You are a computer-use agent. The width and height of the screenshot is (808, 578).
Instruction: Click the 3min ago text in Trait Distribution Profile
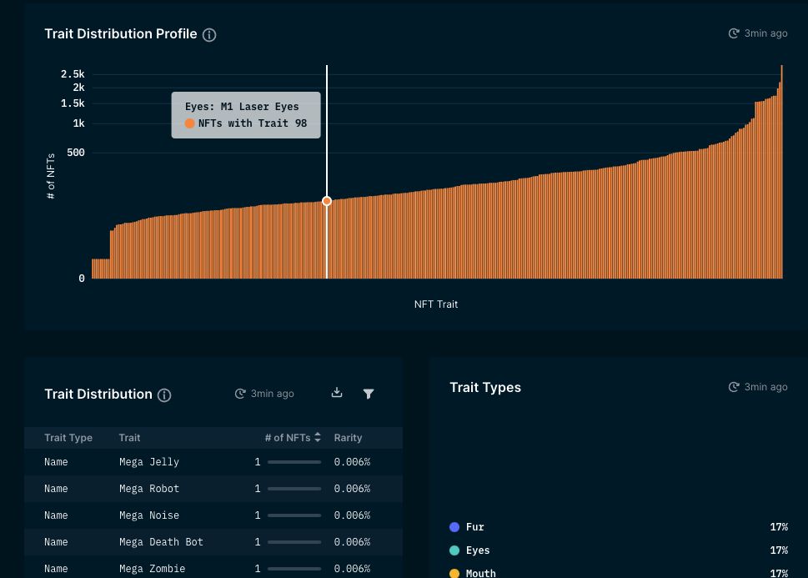point(765,33)
